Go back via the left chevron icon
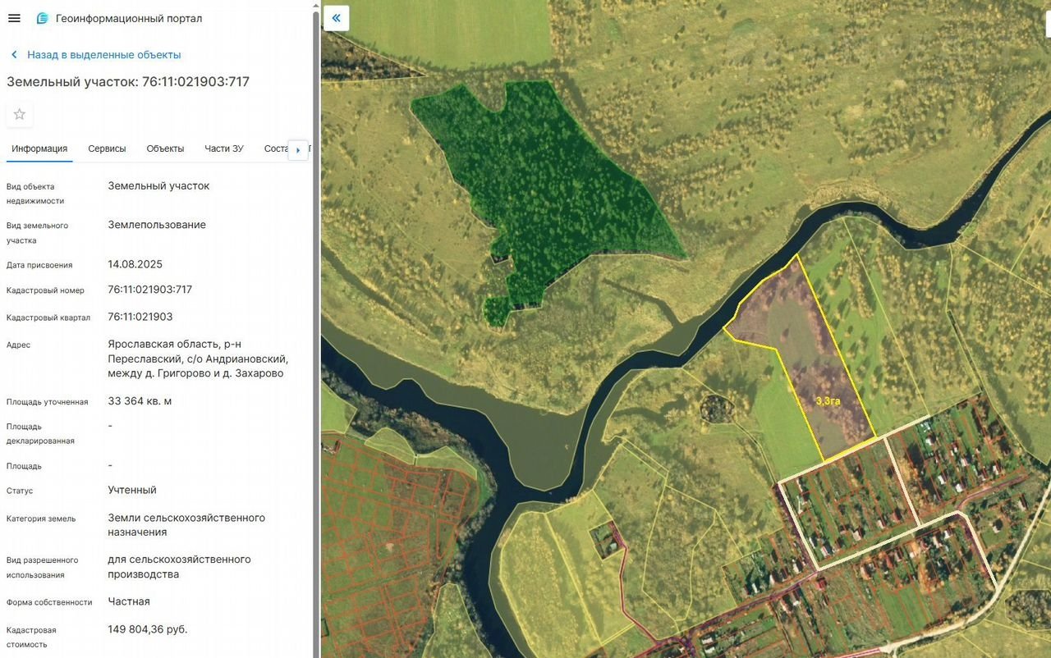Screen dimensions: 1051x658 (x=14, y=55)
